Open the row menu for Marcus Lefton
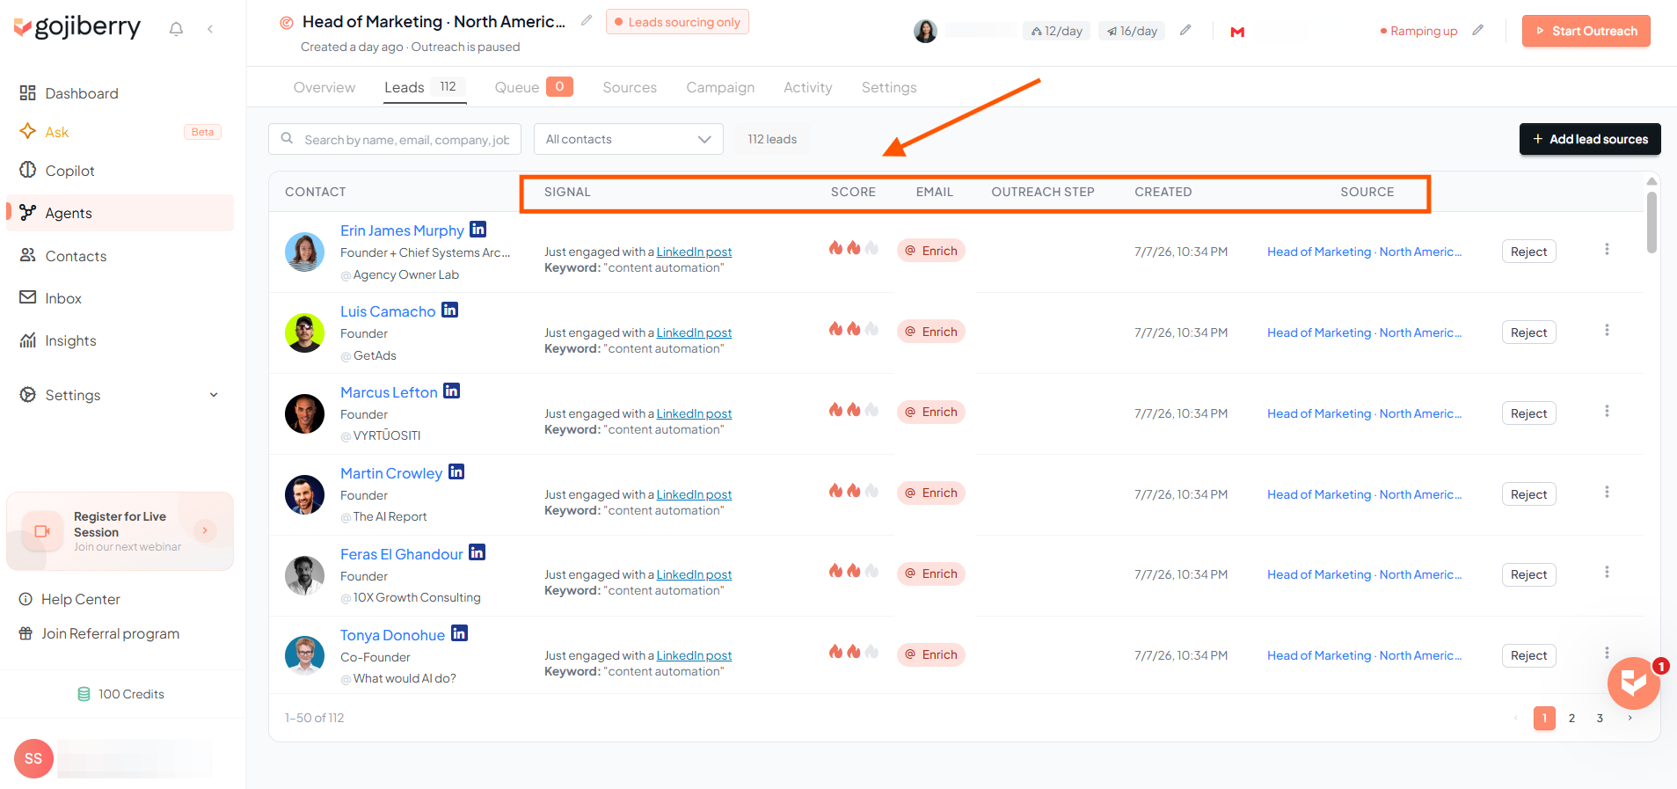Image resolution: width=1677 pixels, height=789 pixels. [x=1607, y=412]
